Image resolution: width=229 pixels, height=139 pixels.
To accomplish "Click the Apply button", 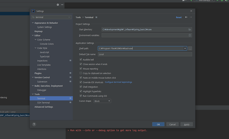I will click(x=187, y=124).
